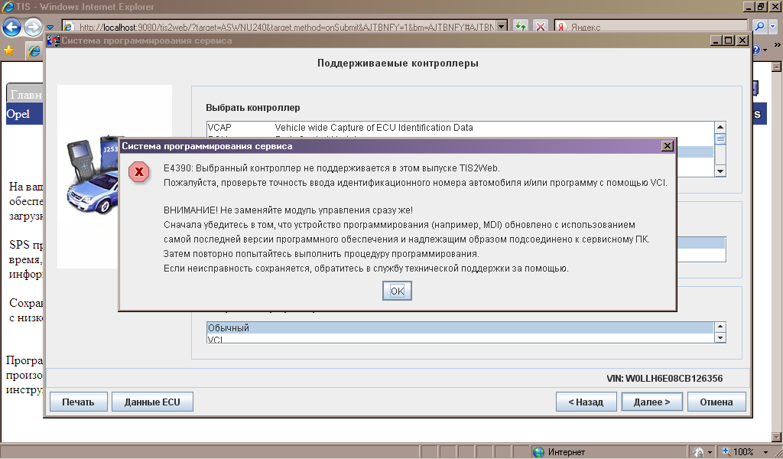Image resolution: width=783 pixels, height=459 pixels.
Task: Go back with the Назад button
Action: click(586, 402)
